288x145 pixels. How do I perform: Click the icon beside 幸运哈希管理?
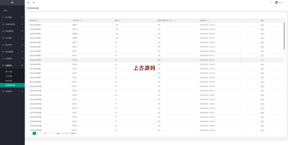click(x=3, y=24)
